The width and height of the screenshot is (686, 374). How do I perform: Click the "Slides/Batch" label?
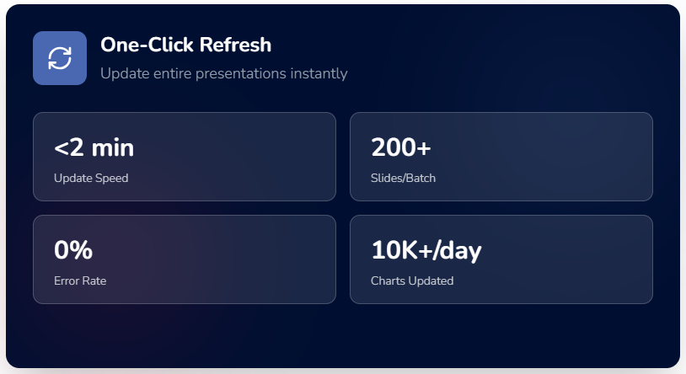click(x=403, y=178)
